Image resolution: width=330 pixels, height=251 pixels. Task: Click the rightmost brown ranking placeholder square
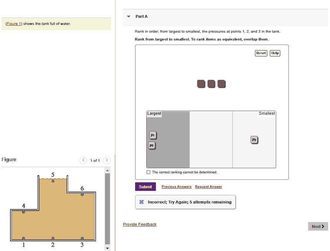(222, 84)
